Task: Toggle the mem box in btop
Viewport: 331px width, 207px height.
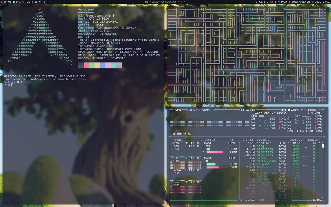Action: (x=178, y=140)
